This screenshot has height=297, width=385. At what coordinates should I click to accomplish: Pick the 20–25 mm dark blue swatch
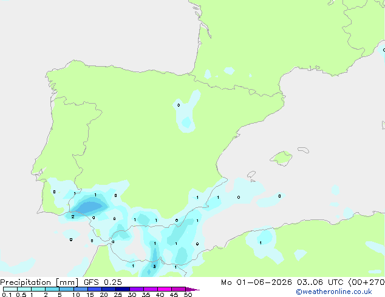click(108, 289)
